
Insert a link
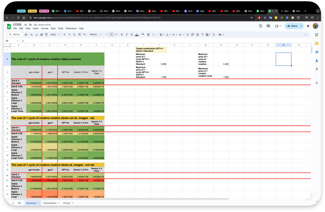pos(188,35)
